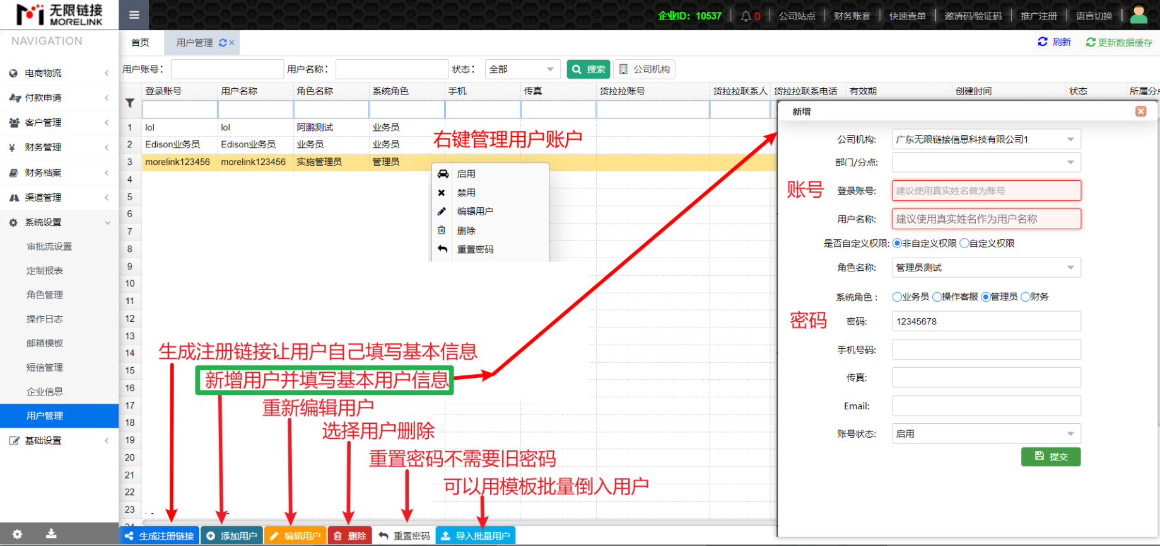Open 角色管理 in the sidebar

click(45, 295)
